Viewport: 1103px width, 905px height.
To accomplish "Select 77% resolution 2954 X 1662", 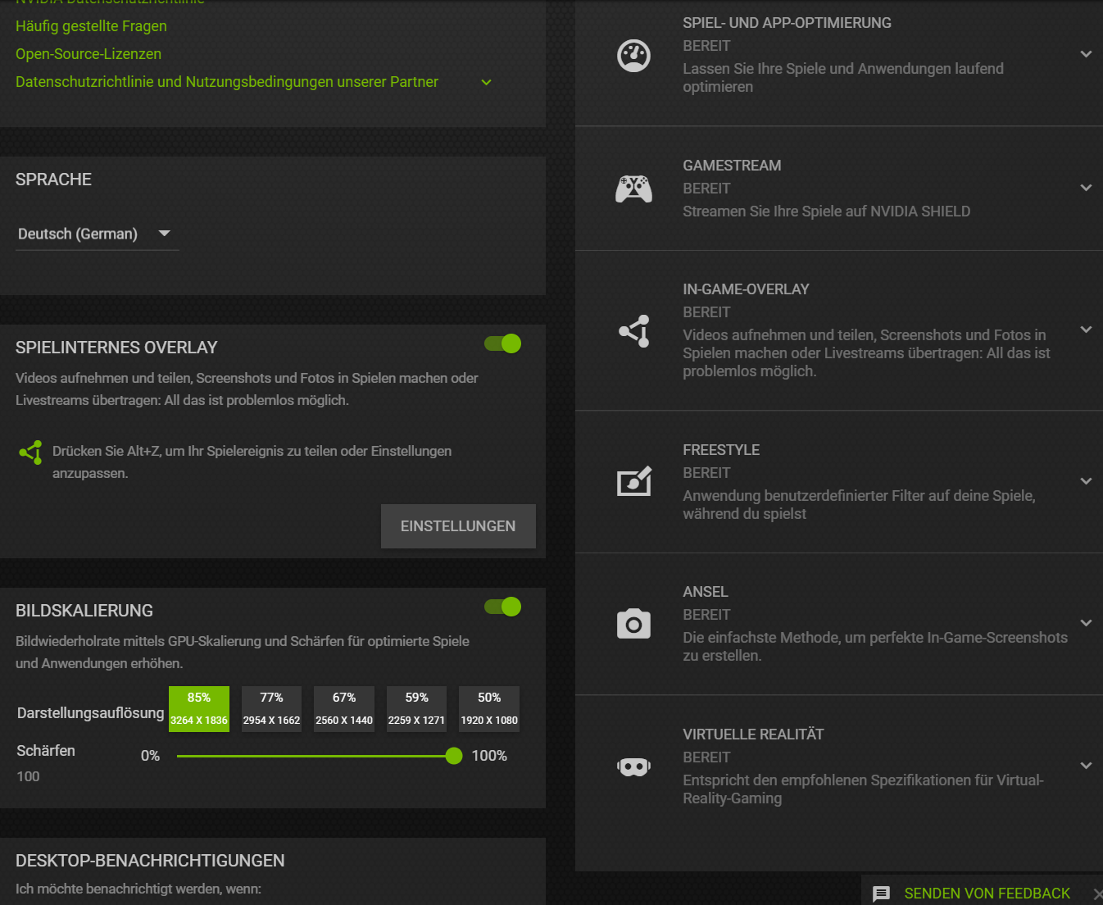I will click(x=271, y=709).
